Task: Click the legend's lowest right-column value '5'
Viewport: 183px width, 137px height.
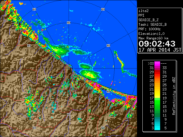Action: [165, 128]
